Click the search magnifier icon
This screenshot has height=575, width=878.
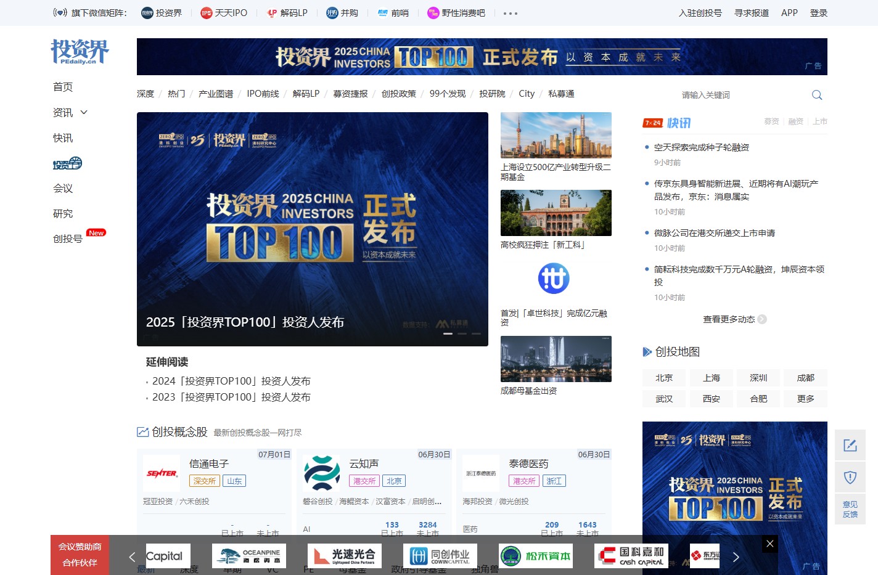(817, 95)
